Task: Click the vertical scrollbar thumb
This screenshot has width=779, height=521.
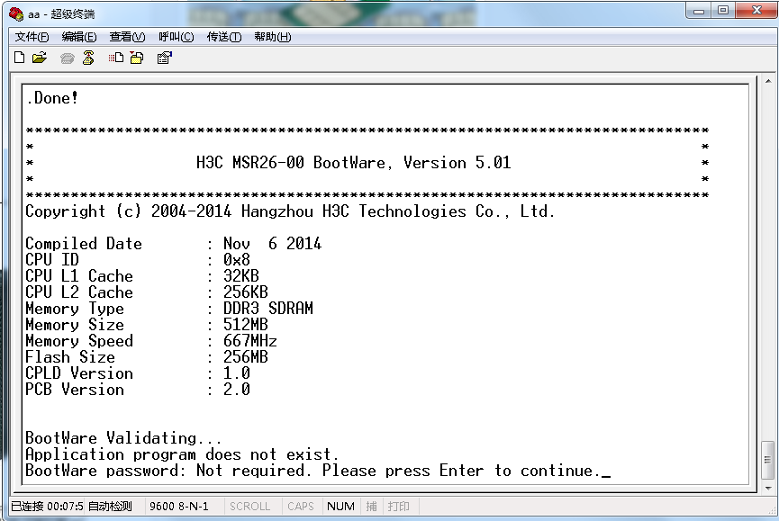Action: [x=767, y=460]
